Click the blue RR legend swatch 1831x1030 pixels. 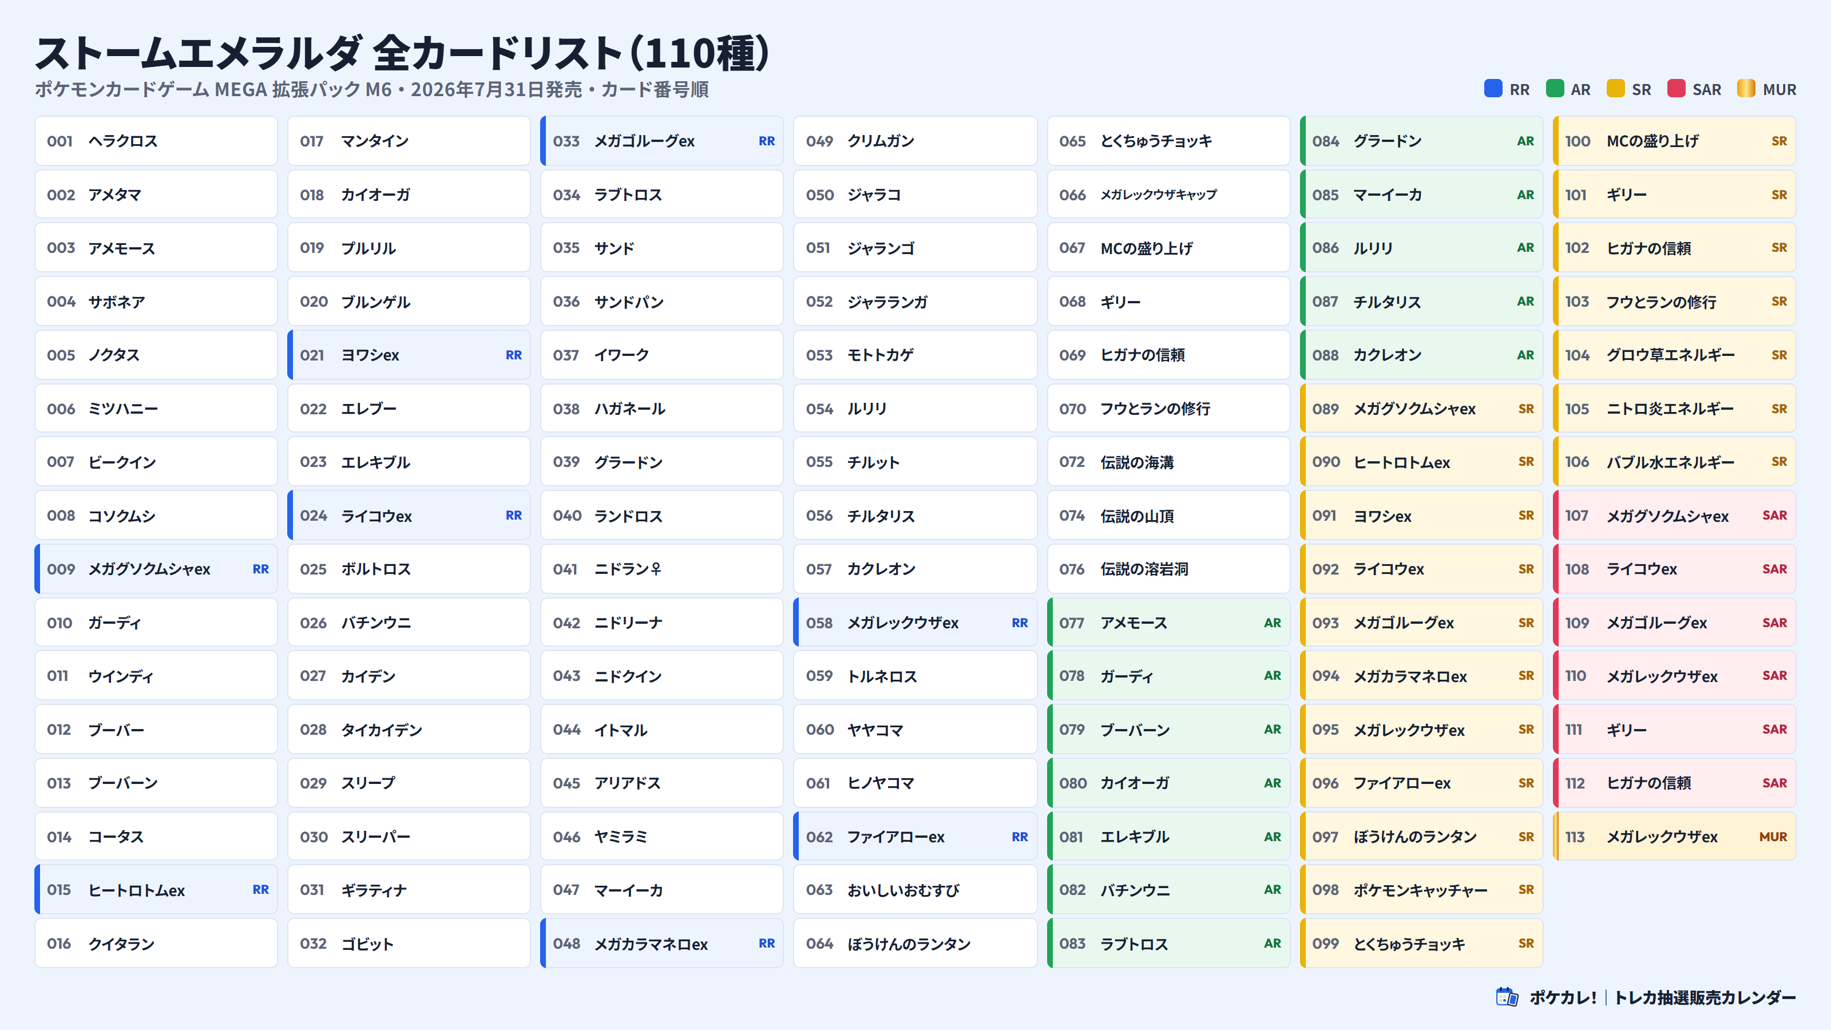click(1493, 88)
